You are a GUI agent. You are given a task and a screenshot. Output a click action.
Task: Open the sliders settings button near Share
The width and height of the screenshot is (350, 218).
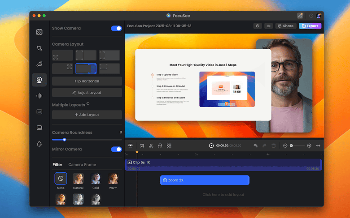(268, 26)
